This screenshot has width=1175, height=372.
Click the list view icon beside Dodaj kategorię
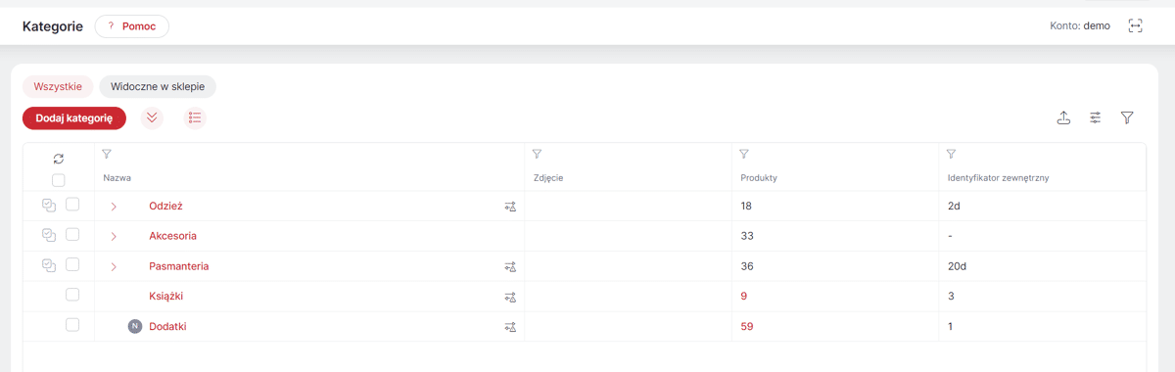point(195,118)
